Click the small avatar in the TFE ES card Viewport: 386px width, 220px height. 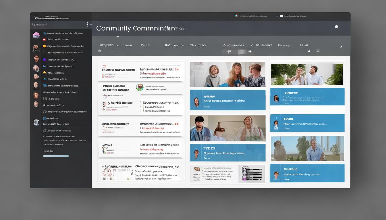click(x=196, y=154)
